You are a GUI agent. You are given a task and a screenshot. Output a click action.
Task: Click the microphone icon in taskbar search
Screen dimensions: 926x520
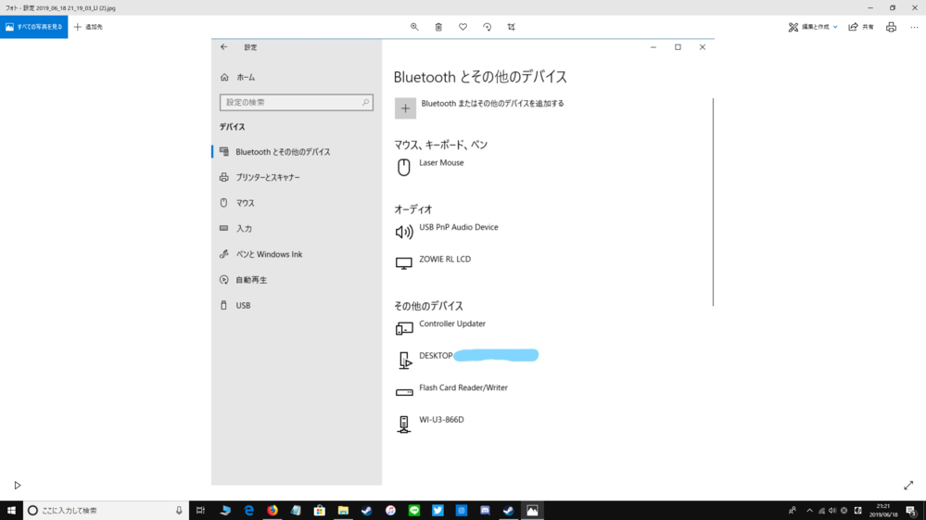coord(179,511)
